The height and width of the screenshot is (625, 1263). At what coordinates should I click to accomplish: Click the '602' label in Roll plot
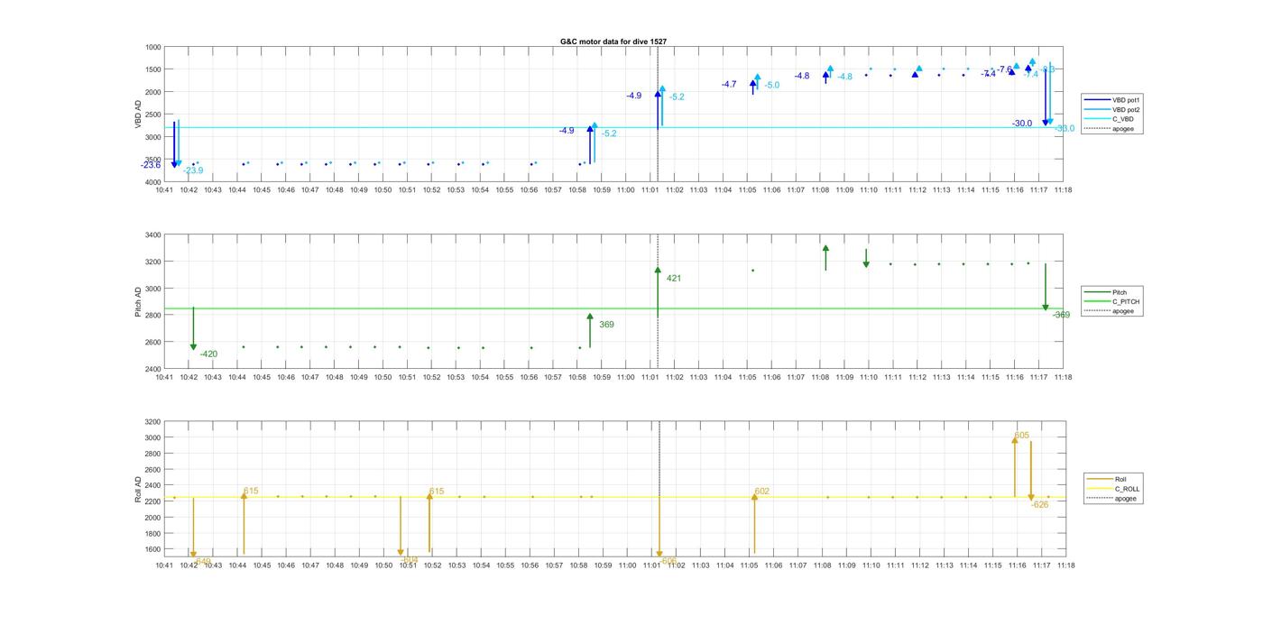(762, 492)
